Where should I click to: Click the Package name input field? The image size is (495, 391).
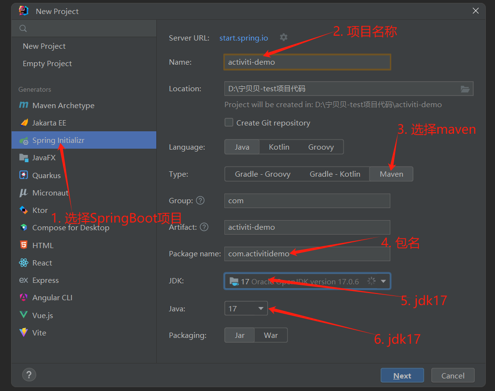(x=307, y=253)
